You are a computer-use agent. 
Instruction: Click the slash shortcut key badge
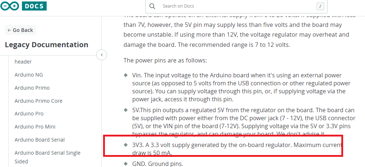coord(320,7)
